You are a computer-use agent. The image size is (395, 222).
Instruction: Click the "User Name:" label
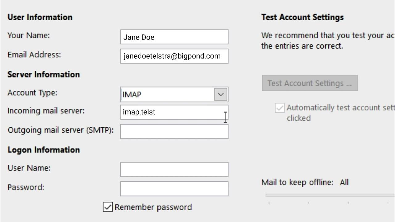29,168
